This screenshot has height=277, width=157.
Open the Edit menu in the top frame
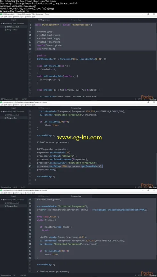coord(6,17)
